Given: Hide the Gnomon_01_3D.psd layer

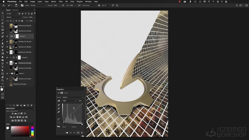Looking at the screenshot, I should [x=7, y=52].
